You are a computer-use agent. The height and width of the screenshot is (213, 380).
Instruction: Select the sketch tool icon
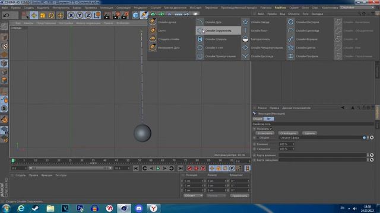(x=153, y=31)
